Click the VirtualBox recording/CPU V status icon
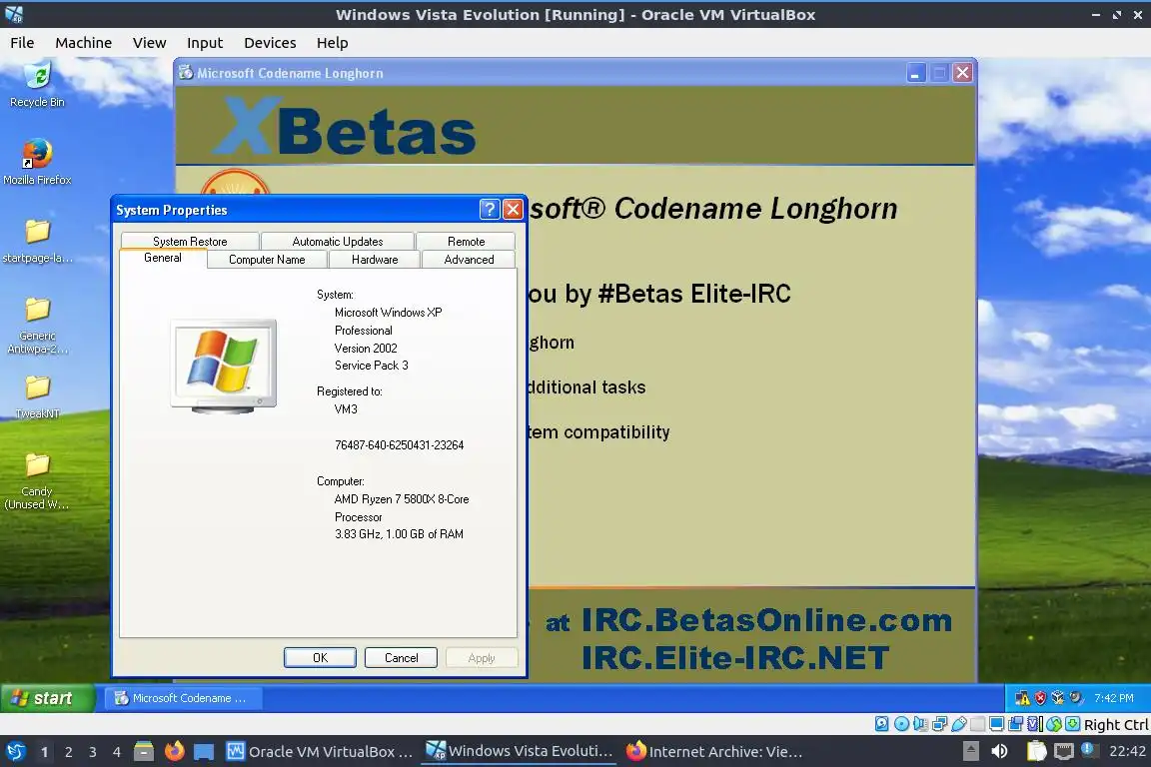The width and height of the screenshot is (1151, 767). point(1035,724)
